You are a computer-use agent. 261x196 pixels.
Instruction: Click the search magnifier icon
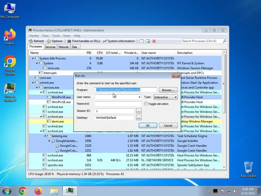[x=225, y=41]
